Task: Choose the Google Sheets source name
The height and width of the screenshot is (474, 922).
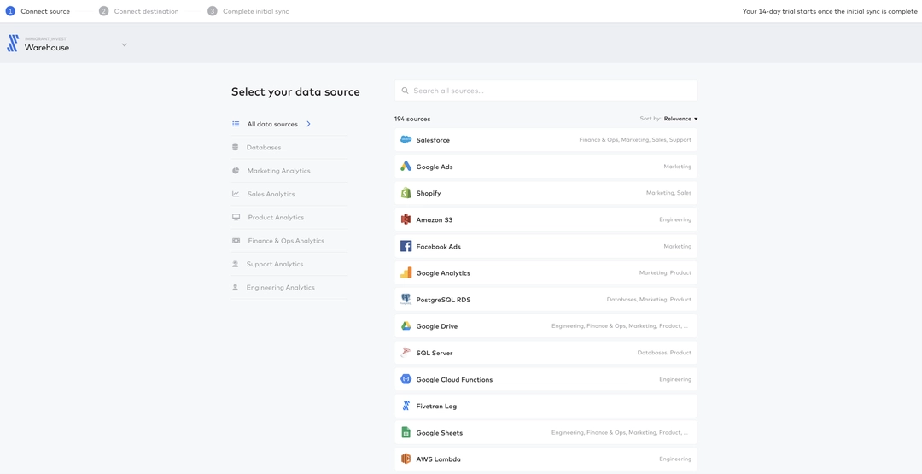Action: (x=440, y=432)
